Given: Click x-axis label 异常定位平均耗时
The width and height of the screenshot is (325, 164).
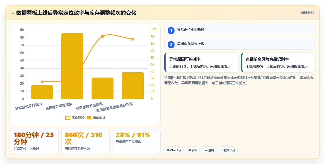Looking at the screenshot, I should (28, 106).
